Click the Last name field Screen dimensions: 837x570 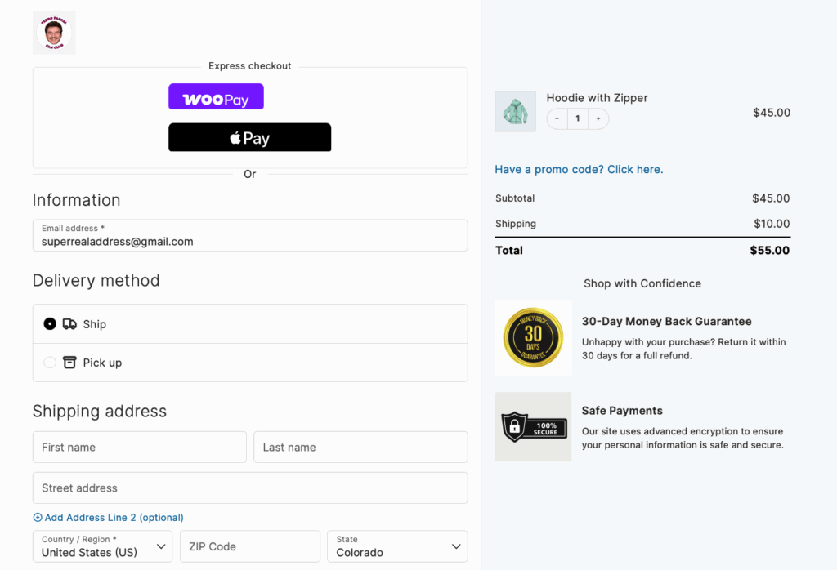[360, 447]
